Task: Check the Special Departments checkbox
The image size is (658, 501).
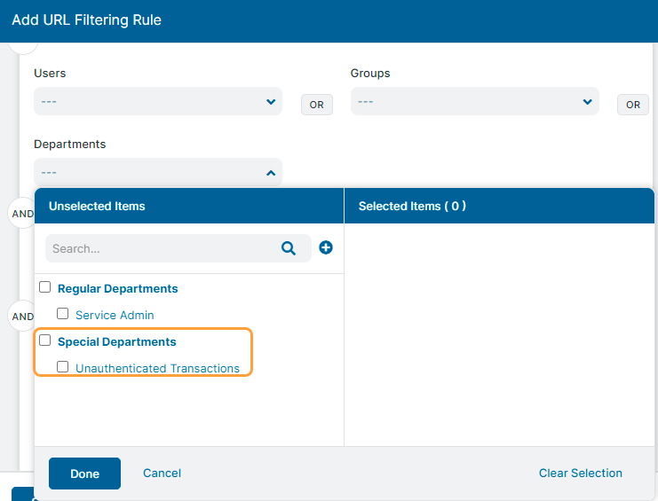Action: [45, 341]
